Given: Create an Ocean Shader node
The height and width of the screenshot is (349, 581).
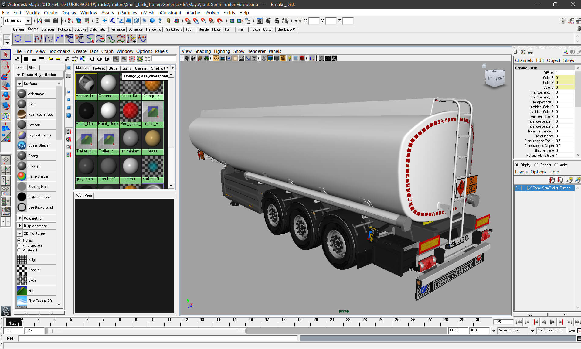Looking at the screenshot, I should [x=36, y=145].
